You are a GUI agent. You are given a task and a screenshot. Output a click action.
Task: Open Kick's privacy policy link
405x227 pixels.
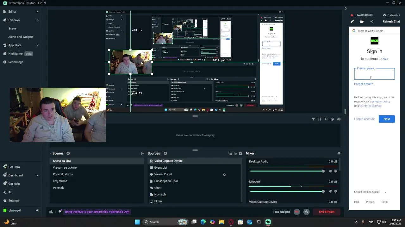(381, 102)
